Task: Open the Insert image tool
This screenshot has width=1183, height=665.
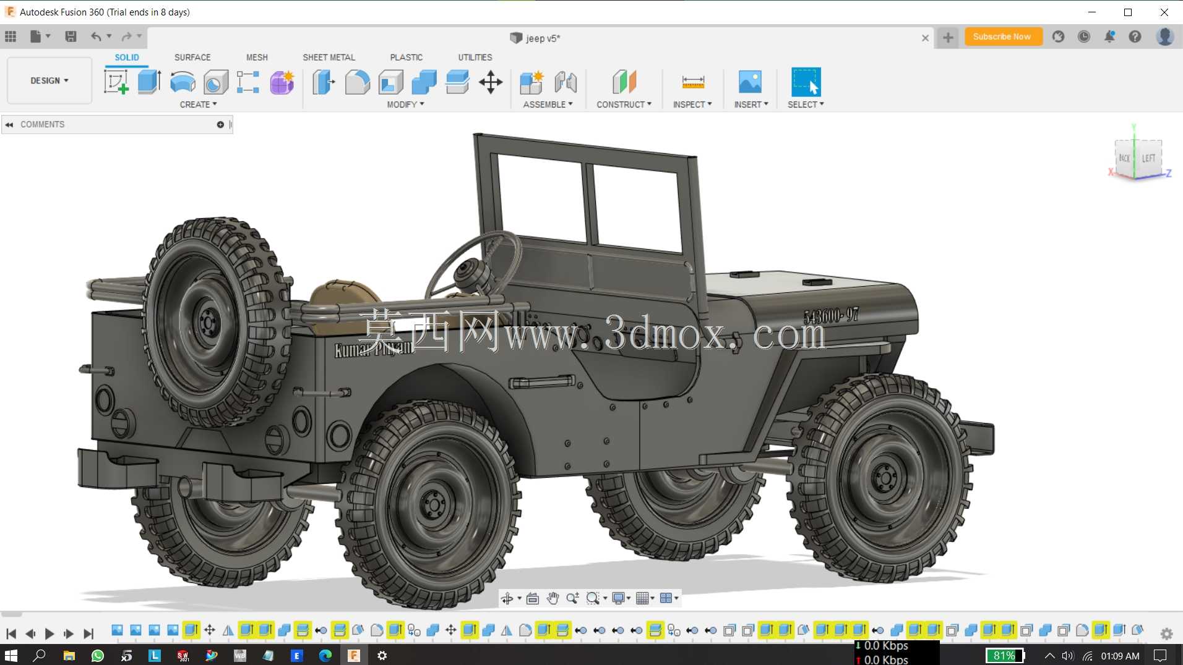Action: (x=750, y=82)
